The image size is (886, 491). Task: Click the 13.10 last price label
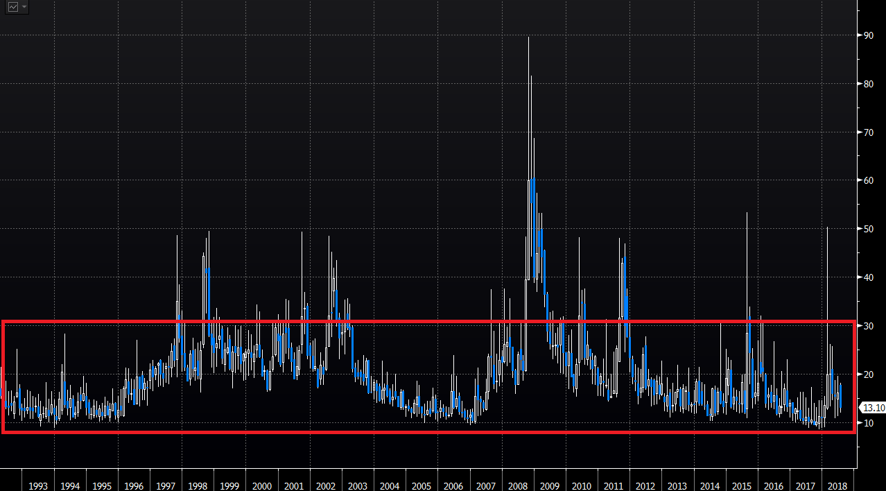tap(874, 408)
